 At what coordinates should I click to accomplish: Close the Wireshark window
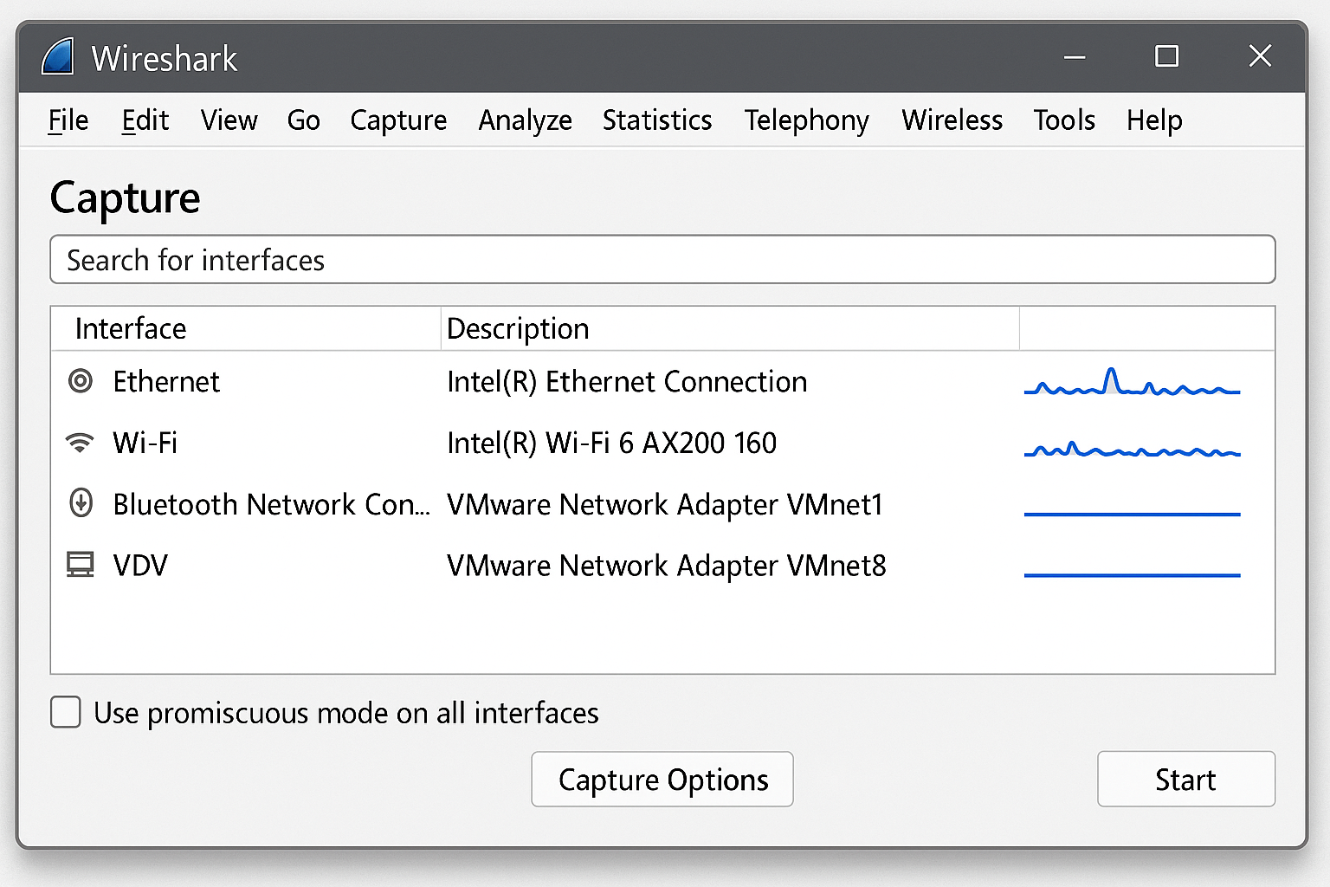(1260, 56)
